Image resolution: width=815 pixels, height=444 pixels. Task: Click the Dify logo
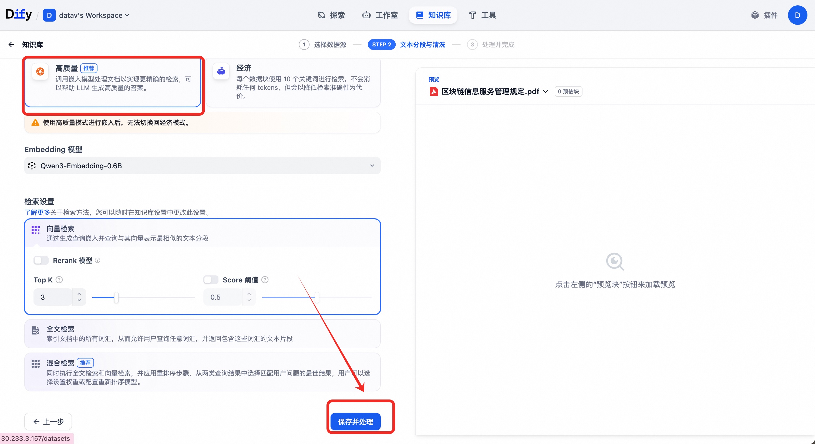[x=18, y=15]
